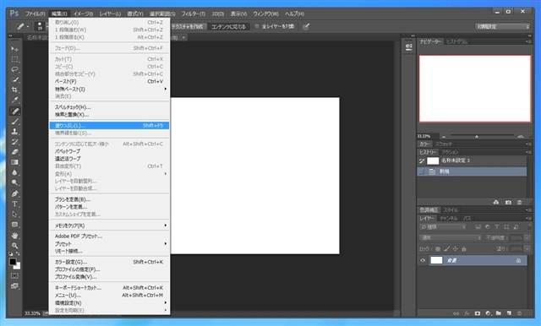Select the Blur tool droplet icon
Image resolution: width=541 pixels, height=326 pixels.
(x=14, y=172)
